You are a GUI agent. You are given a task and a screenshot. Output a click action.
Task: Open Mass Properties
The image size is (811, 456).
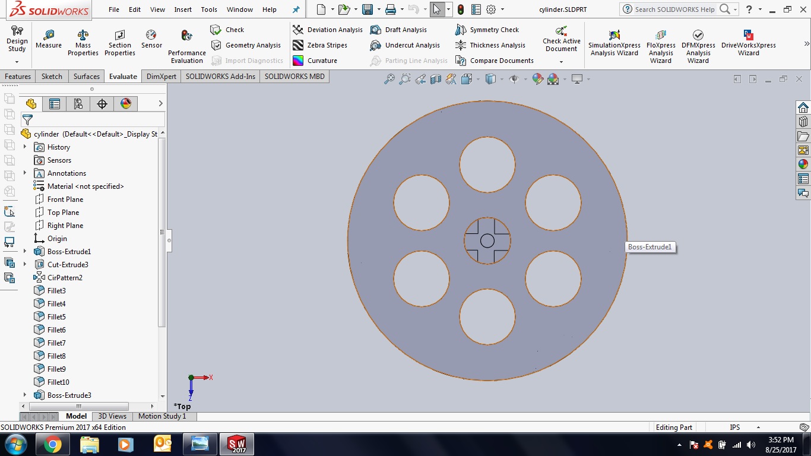click(x=83, y=43)
